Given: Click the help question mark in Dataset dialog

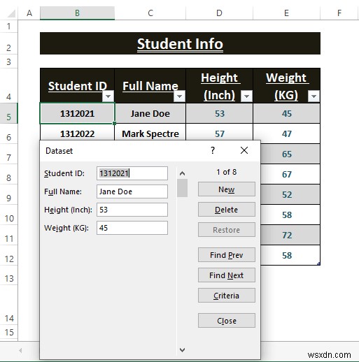Looking at the screenshot, I should [x=213, y=150].
